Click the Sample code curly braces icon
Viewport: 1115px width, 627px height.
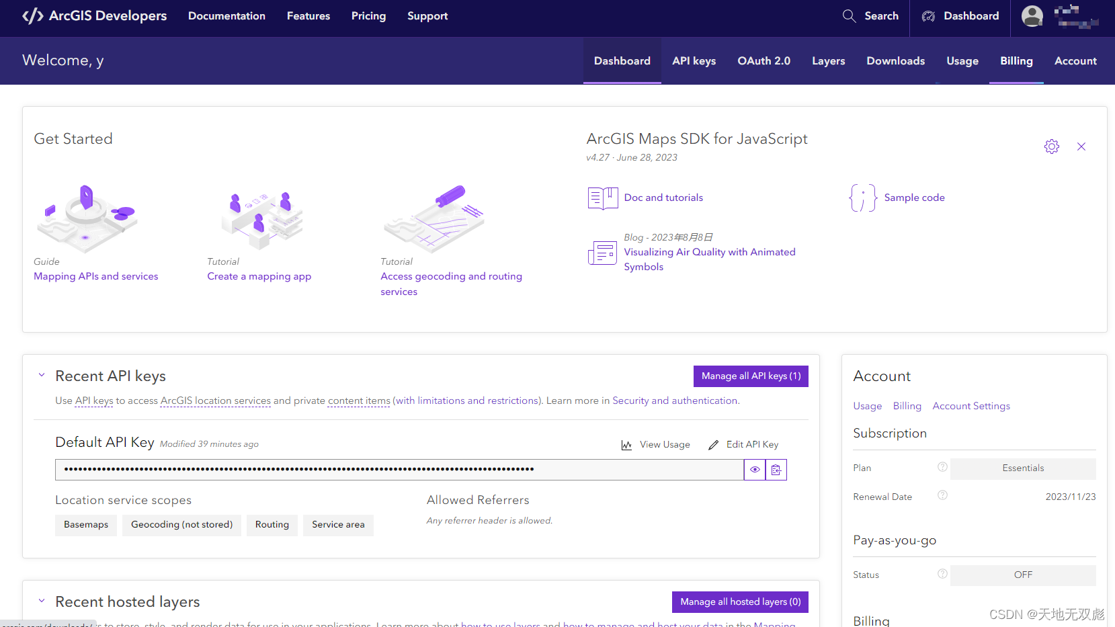click(x=862, y=197)
